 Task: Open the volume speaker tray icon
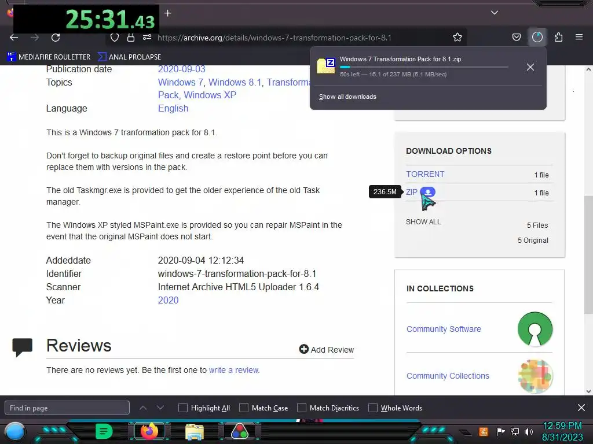[528, 431]
